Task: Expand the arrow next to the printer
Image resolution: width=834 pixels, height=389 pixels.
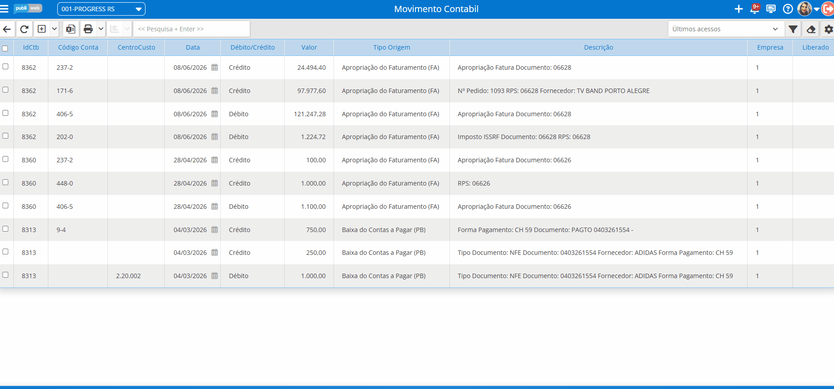Action: [x=101, y=29]
